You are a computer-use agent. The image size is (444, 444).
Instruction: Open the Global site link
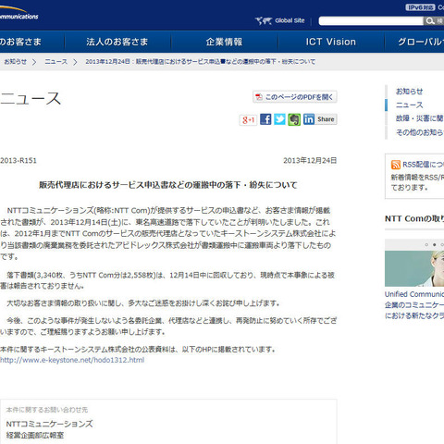coord(290,20)
